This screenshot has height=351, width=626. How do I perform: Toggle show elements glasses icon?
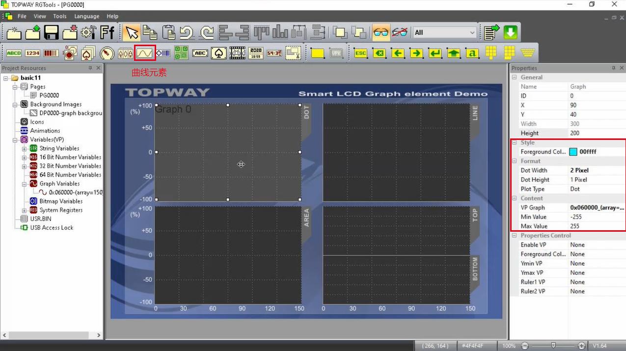tap(381, 32)
